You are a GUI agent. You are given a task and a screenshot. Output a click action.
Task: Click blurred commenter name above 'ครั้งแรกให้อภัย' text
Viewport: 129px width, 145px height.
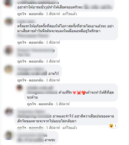click(x=26, y=21)
